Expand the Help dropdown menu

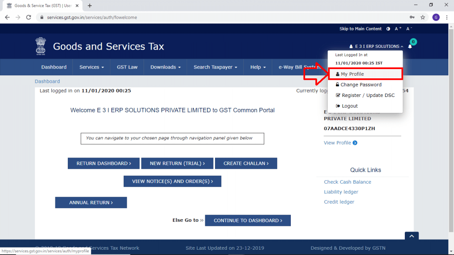[258, 67]
